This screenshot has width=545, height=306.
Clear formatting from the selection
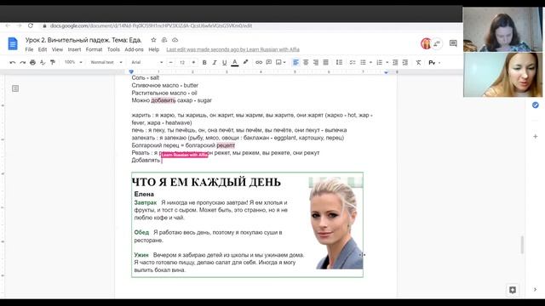coord(418,62)
